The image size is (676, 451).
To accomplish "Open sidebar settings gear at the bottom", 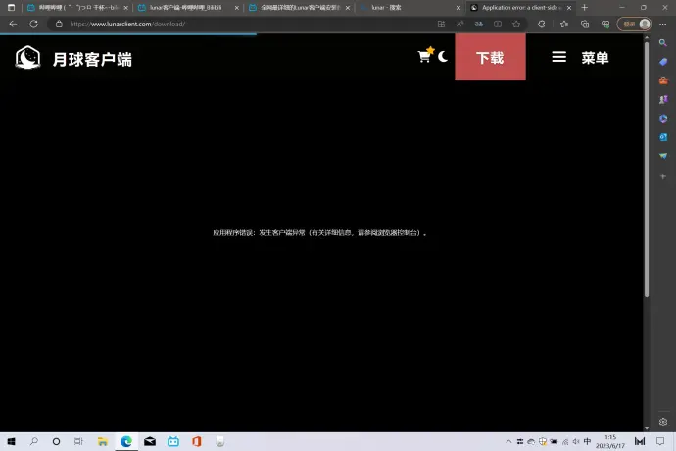I will tap(663, 422).
